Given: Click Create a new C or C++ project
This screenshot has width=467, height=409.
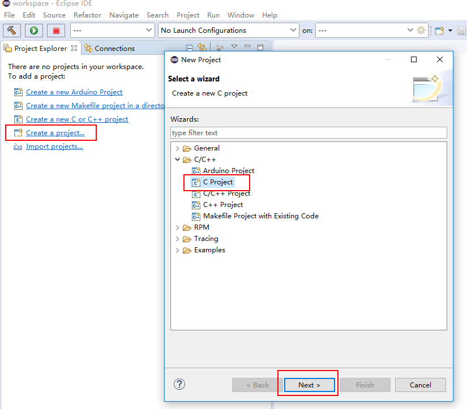Looking at the screenshot, I should (77, 119).
